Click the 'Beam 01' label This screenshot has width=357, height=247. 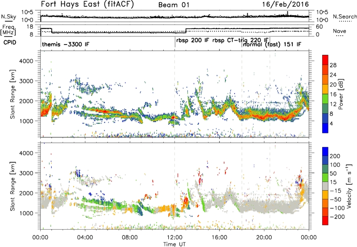(174, 5)
